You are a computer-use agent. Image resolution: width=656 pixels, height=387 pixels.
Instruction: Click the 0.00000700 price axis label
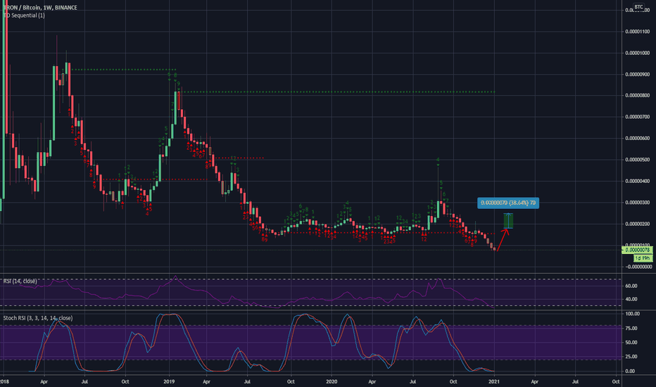point(638,117)
